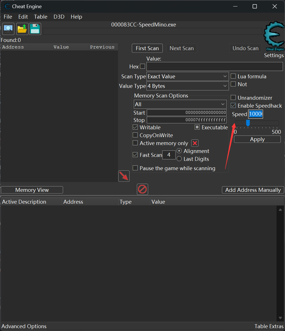
Task: Enable CopyOnWrite checkbox
Action: tap(135, 135)
